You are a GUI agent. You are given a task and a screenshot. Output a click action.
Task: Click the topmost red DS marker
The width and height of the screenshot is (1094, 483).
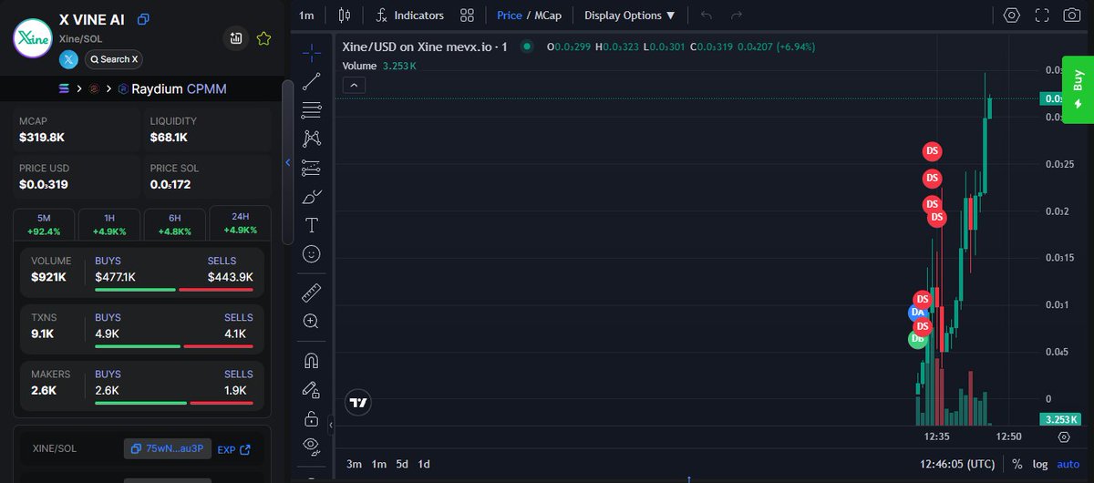pyautogui.click(x=932, y=150)
